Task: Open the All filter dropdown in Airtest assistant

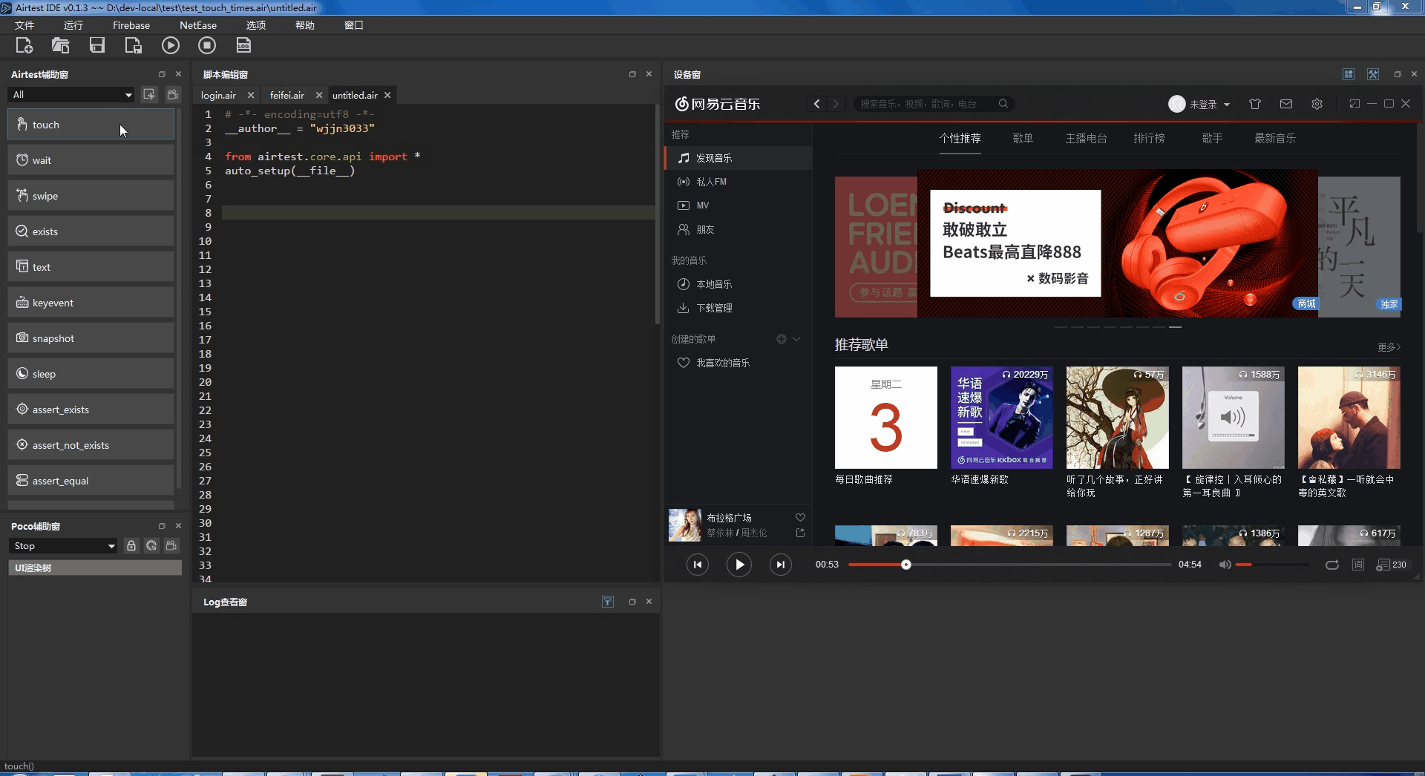Action: 71,94
